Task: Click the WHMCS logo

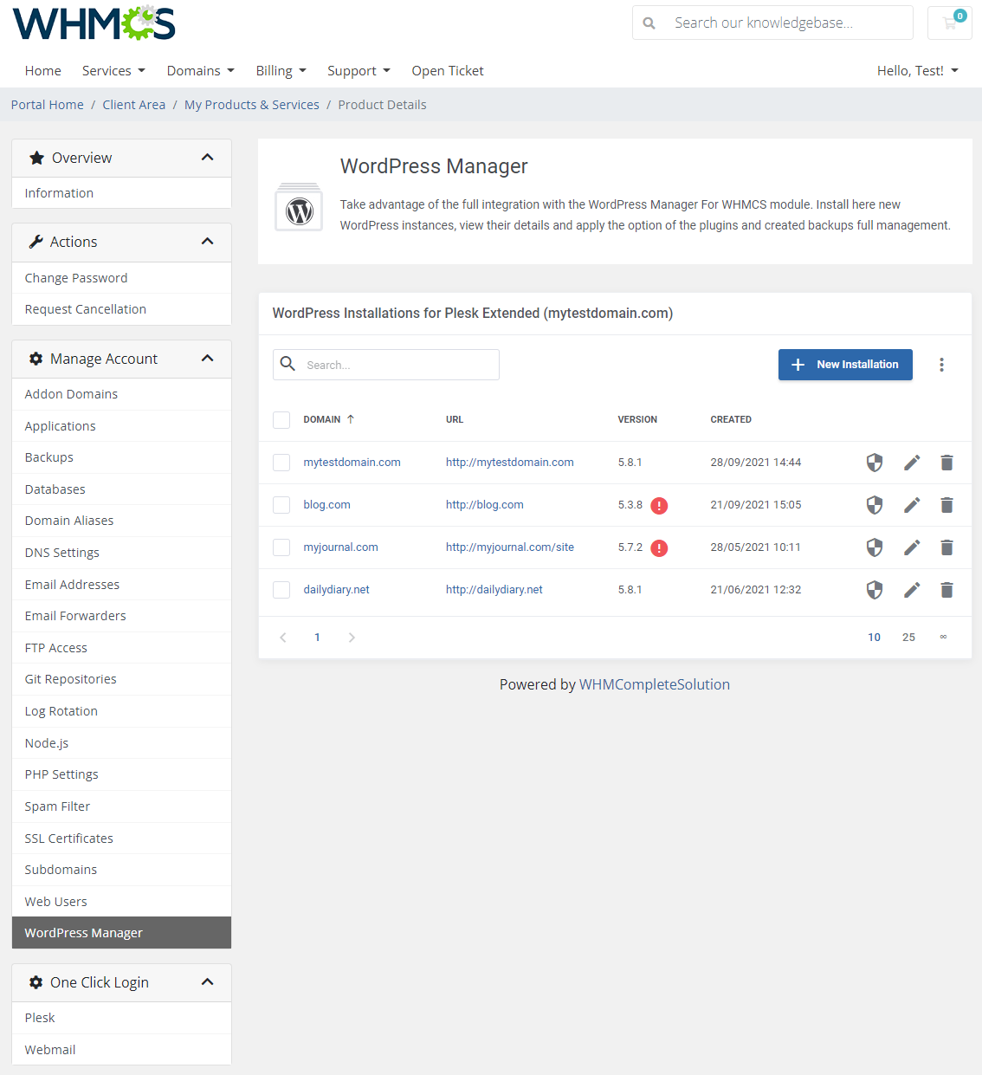Action: tap(94, 23)
